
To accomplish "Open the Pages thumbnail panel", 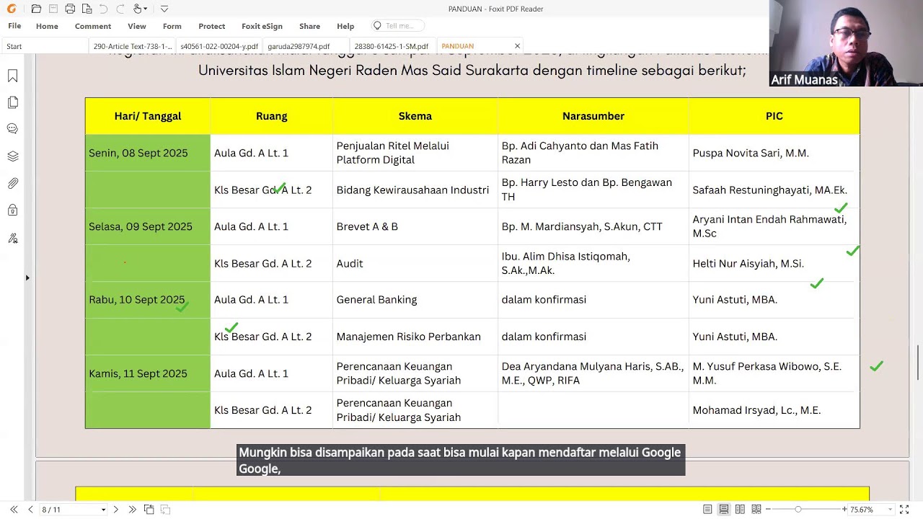I will tap(12, 102).
